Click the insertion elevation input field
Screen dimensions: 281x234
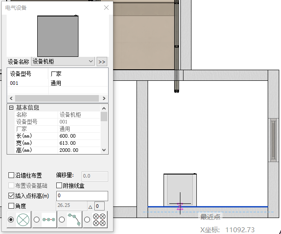point(82,196)
